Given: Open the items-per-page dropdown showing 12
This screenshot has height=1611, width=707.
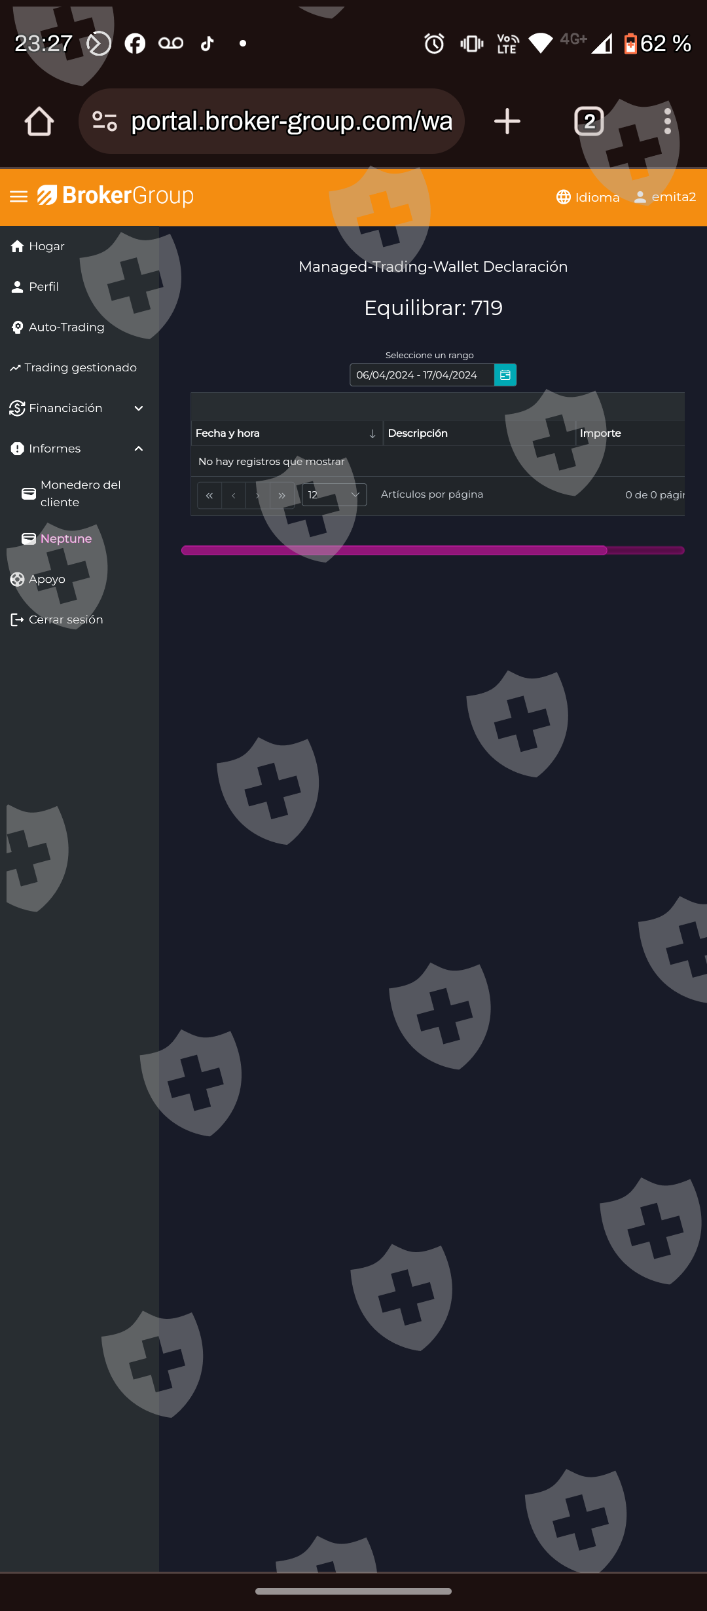Looking at the screenshot, I should (334, 495).
